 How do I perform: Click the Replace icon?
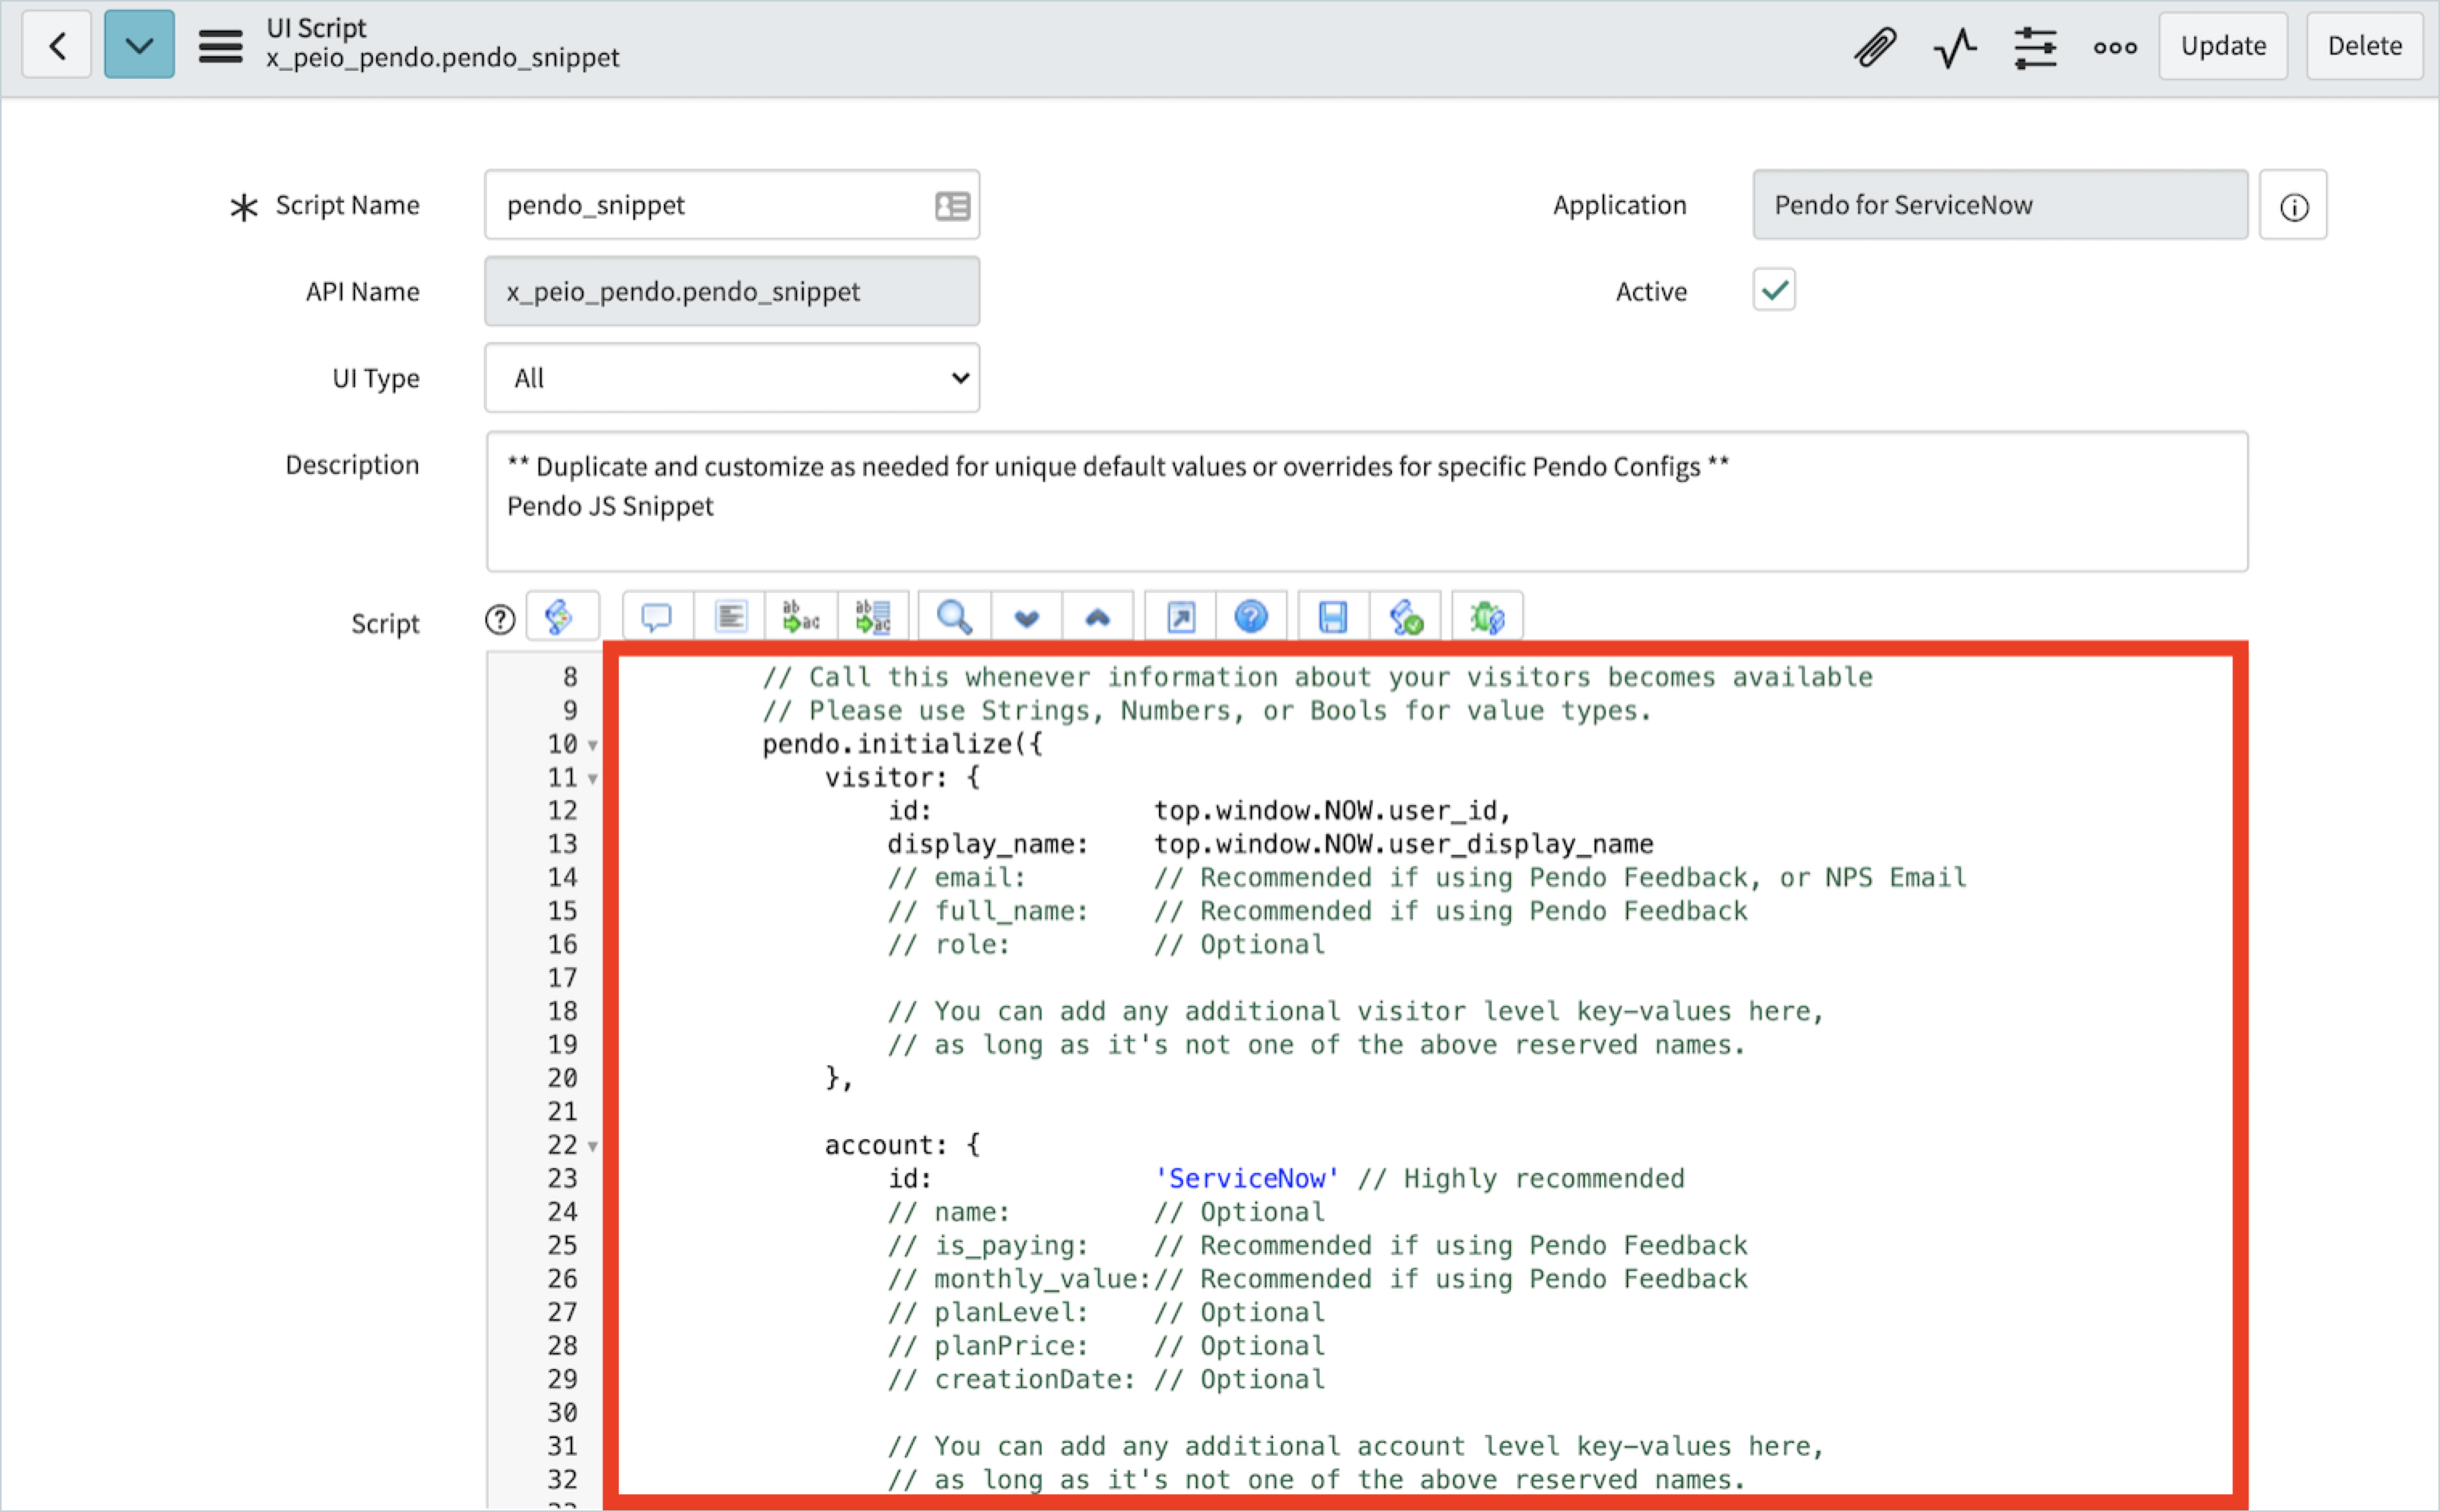[800, 617]
